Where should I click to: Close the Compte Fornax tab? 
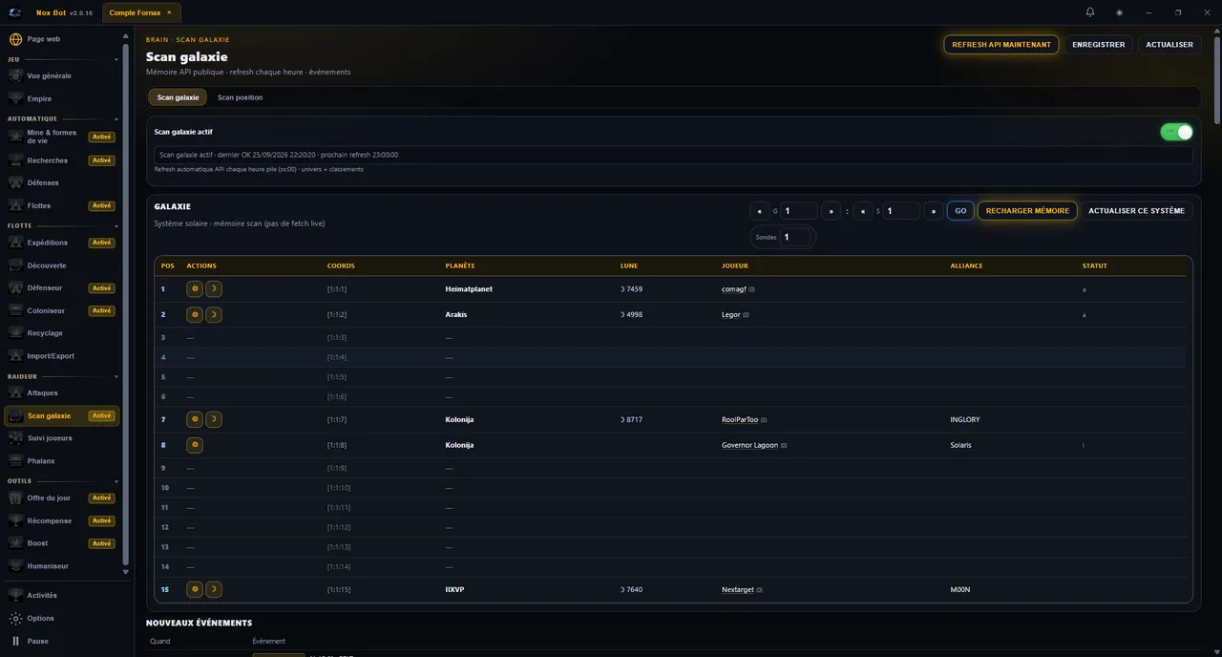(169, 12)
